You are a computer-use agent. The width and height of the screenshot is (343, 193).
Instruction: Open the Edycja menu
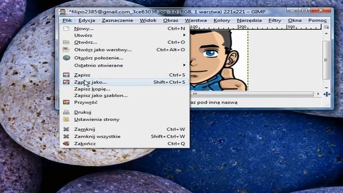(87, 20)
